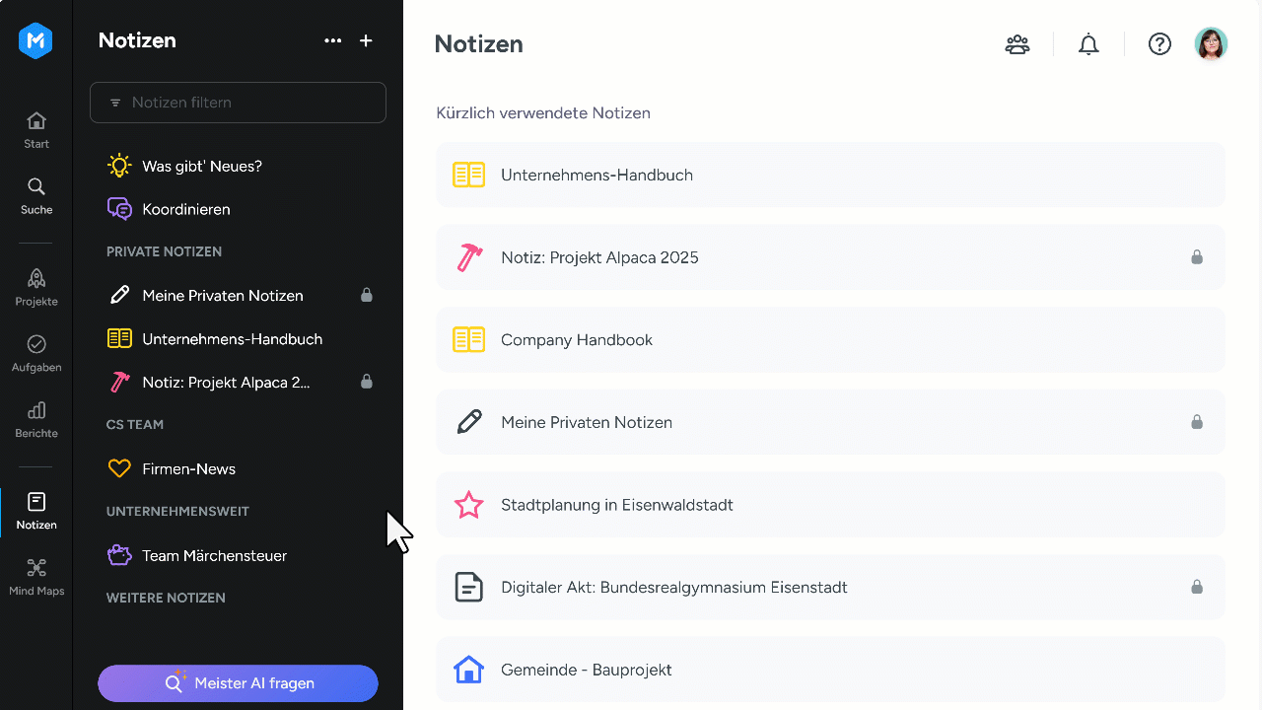Click book icon of Company Handbook card
This screenshot has width=1262, height=710.
pyautogui.click(x=468, y=339)
